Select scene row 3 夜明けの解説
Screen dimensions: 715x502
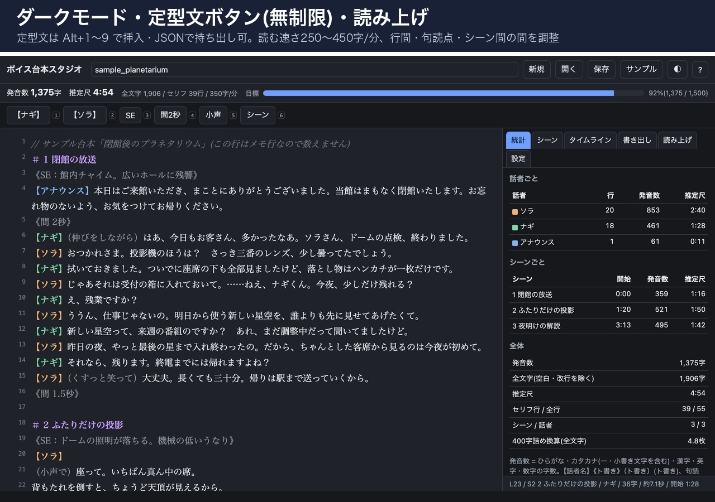tap(609, 326)
